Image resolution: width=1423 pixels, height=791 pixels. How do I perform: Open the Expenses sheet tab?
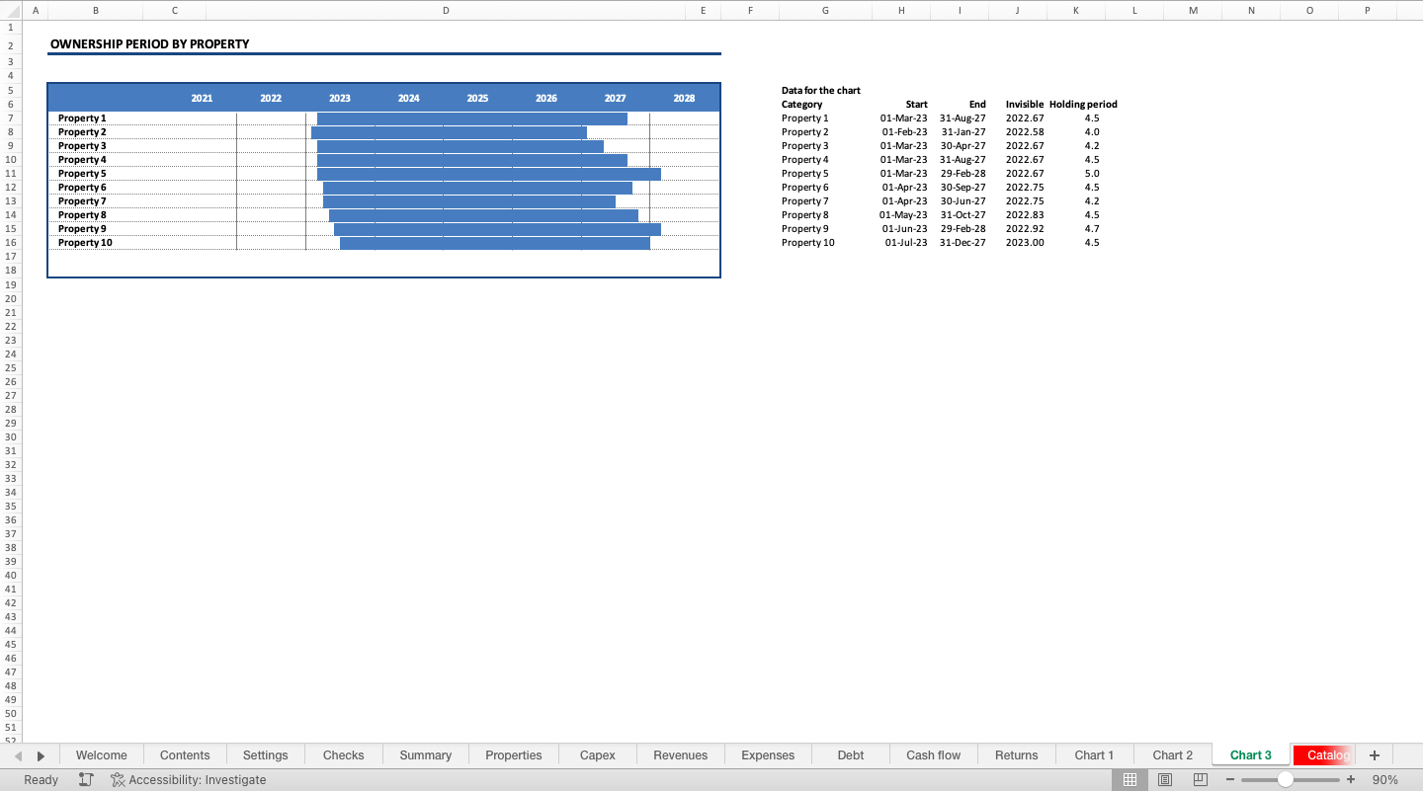768,754
